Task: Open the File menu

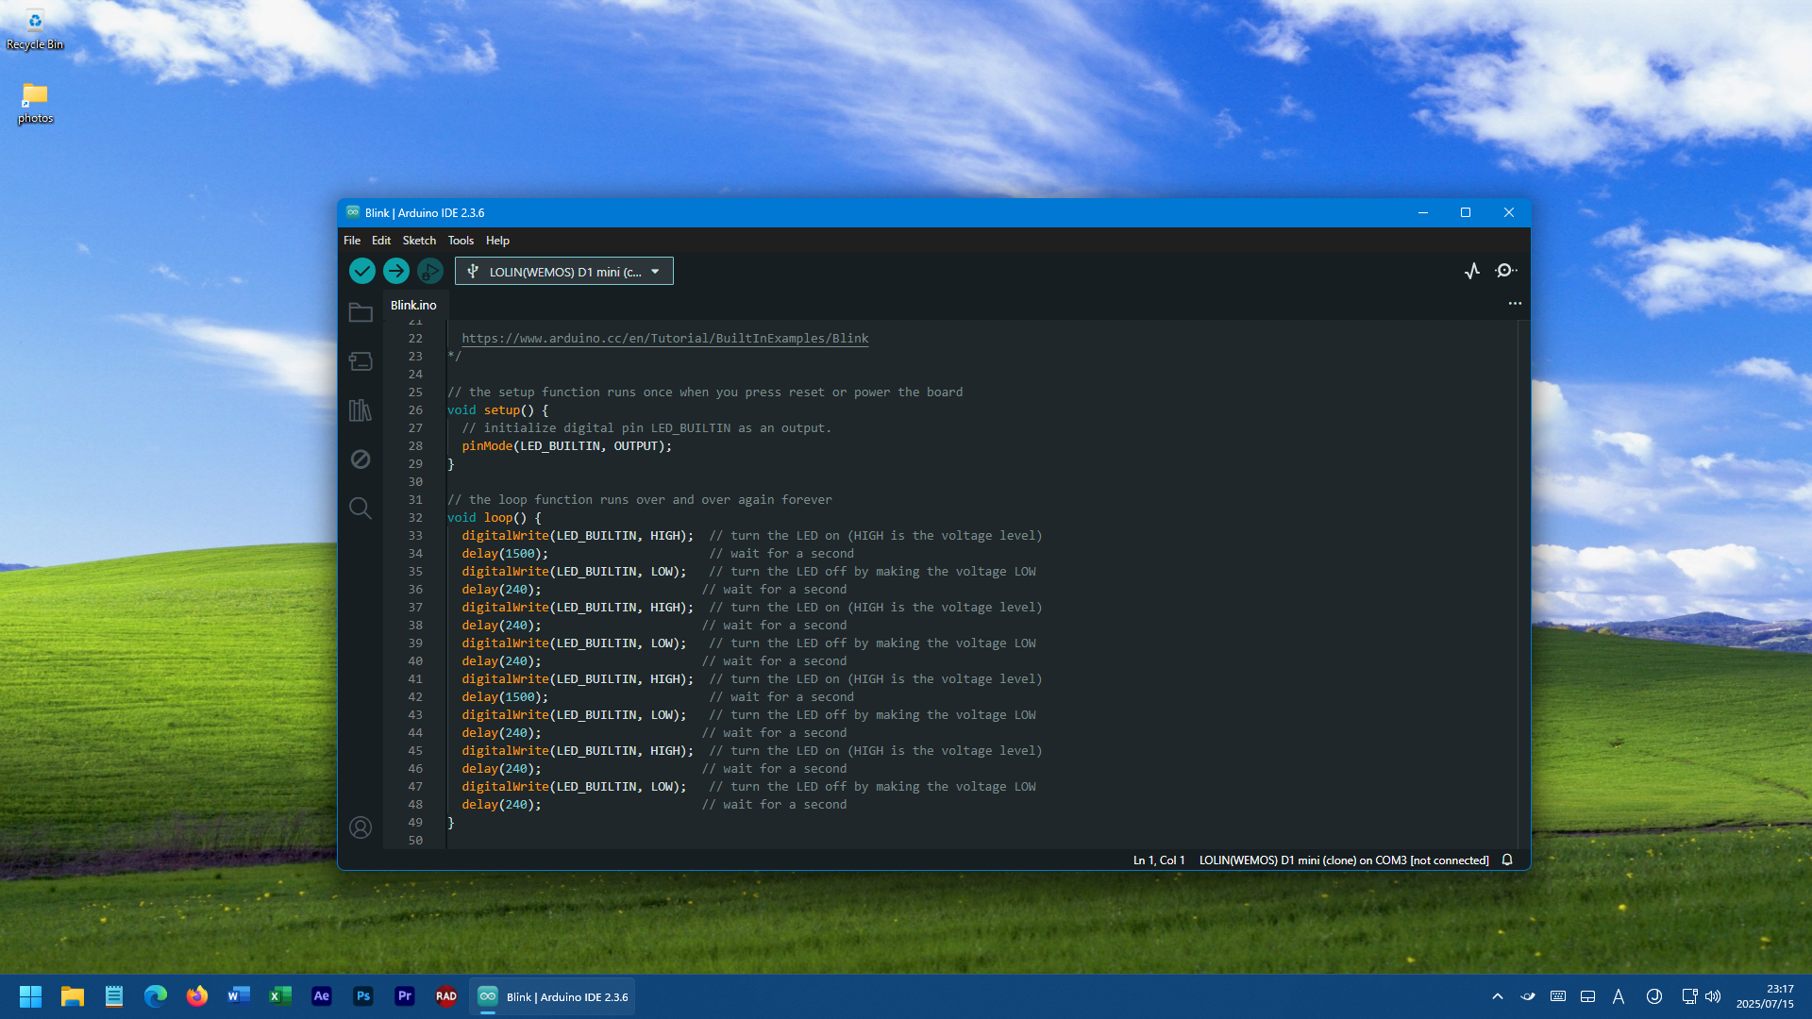Action: 352,241
